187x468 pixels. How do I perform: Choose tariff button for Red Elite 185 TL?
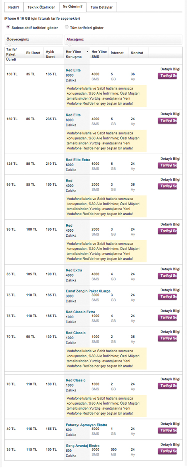(x=167, y=76)
